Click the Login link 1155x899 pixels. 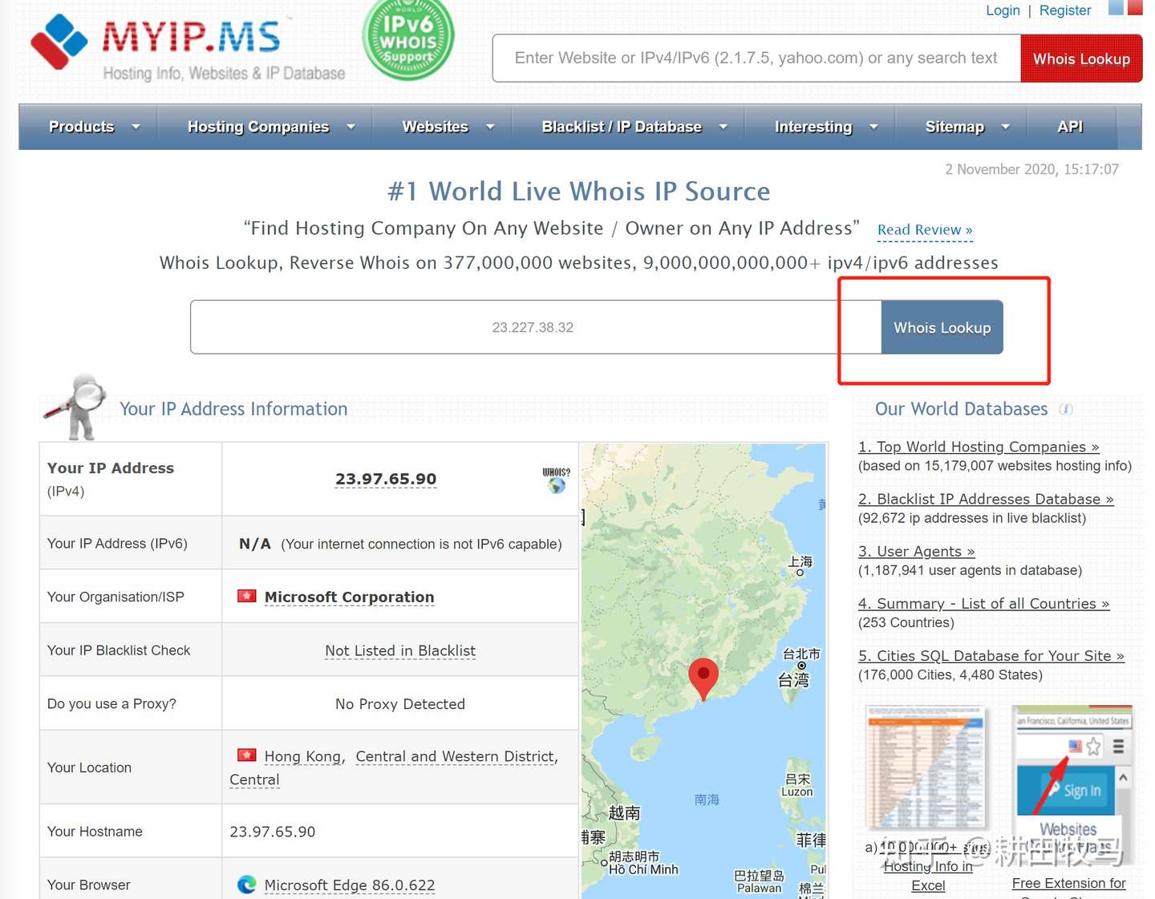coord(1003,10)
